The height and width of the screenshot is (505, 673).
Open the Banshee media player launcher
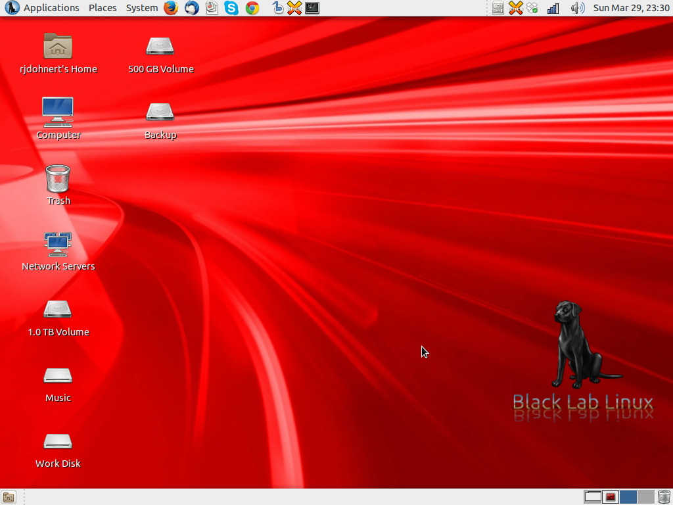(278, 8)
